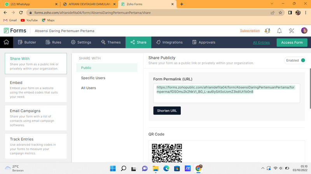Click the Form Permalink URL field

(x=227, y=93)
